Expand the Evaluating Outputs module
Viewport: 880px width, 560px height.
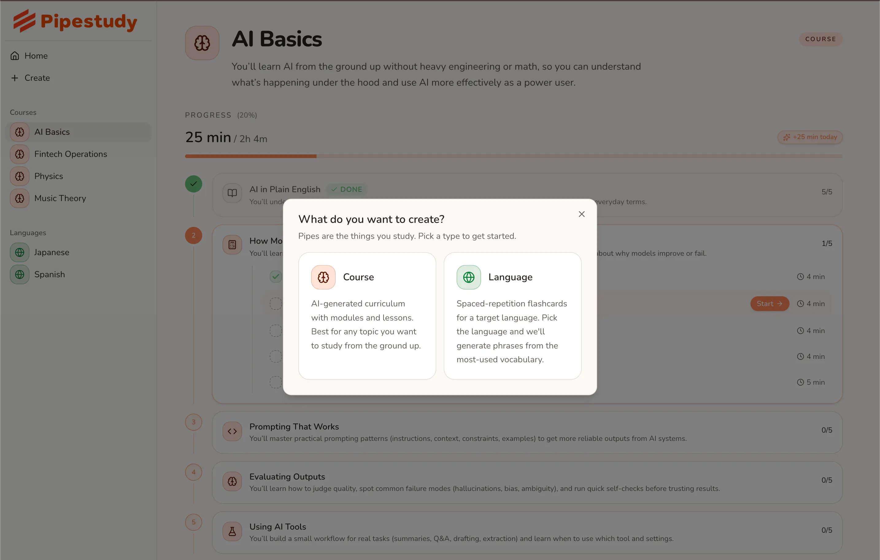pyautogui.click(x=527, y=482)
